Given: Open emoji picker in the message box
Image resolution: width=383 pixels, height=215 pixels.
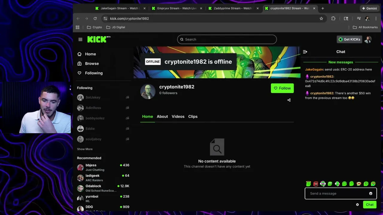Looking at the screenshot, I should 371,193.
